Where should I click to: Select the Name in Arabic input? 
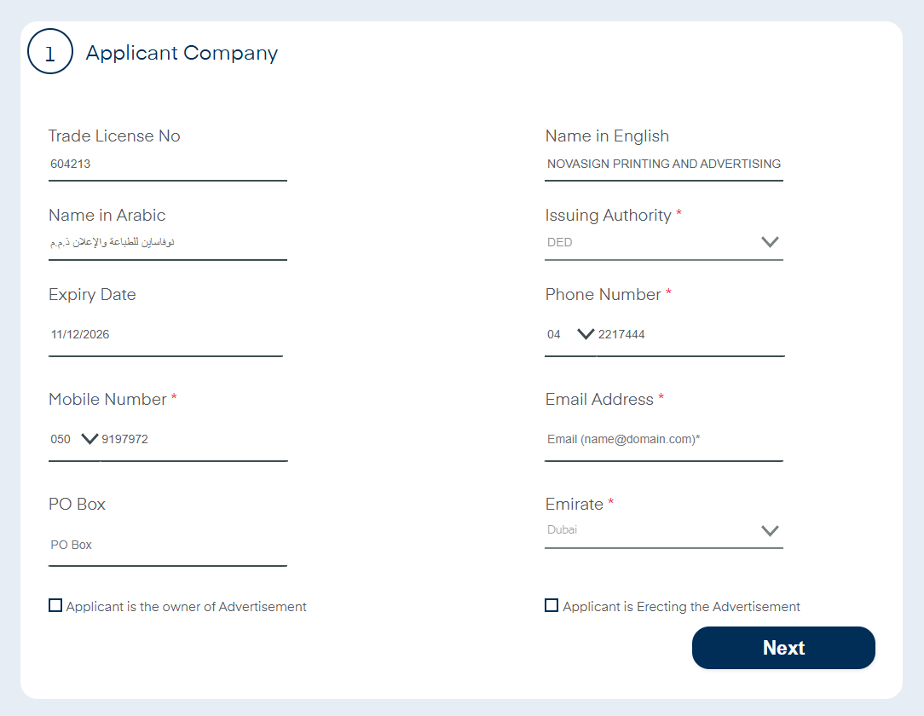[167, 243]
